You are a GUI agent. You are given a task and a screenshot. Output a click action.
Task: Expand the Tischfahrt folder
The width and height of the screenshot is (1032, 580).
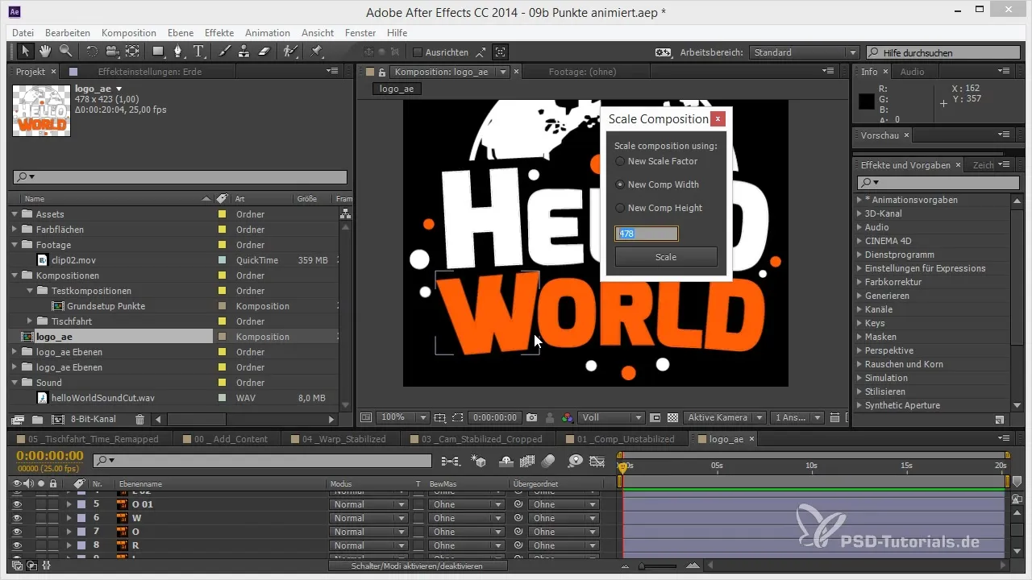point(30,321)
